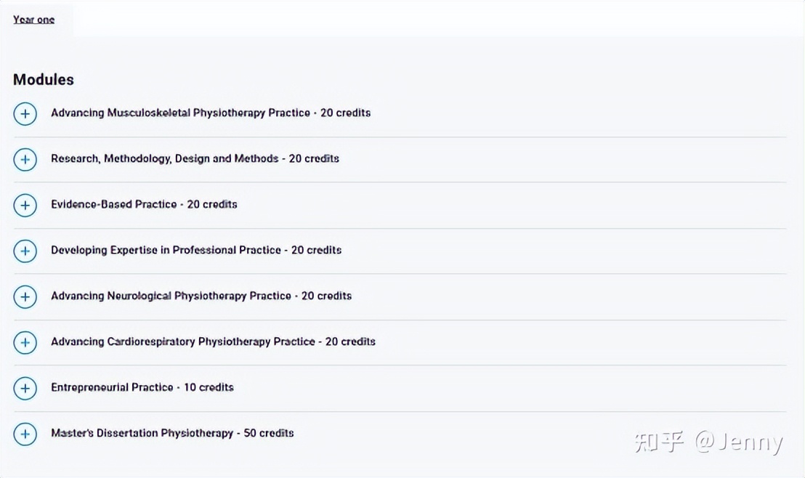The width and height of the screenshot is (805, 478).
Task: Open Developing Expertise in Professional Practice title
Action: (196, 250)
